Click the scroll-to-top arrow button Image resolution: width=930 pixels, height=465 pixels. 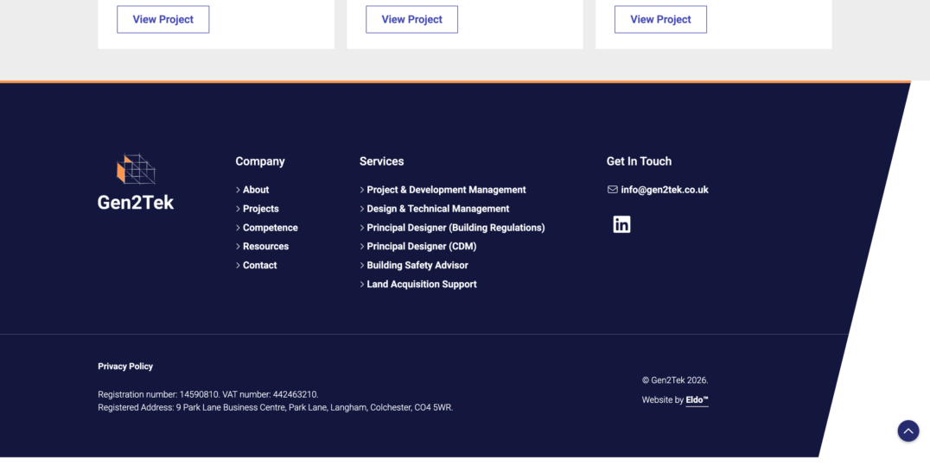(x=908, y=430)
